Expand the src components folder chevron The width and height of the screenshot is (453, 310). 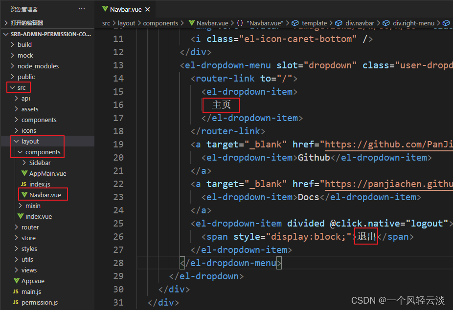pos(17,120)
